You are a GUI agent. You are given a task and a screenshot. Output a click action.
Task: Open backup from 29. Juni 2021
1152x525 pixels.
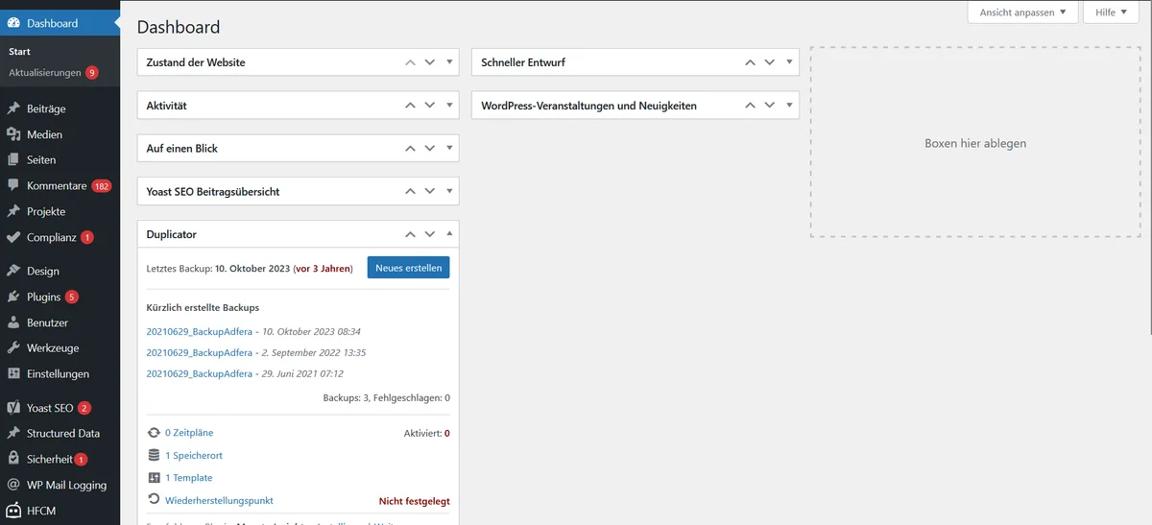[199, 373]
